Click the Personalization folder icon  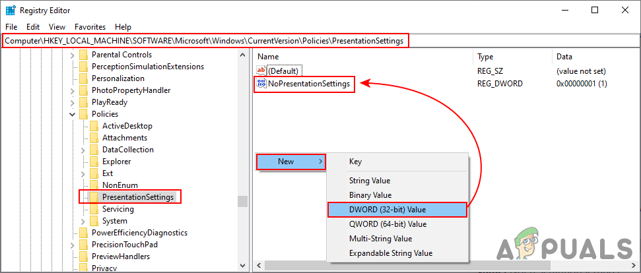[x=83, y=78]
